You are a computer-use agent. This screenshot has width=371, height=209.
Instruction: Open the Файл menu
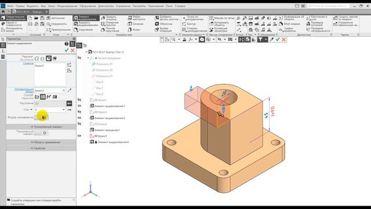pos(10,6)
